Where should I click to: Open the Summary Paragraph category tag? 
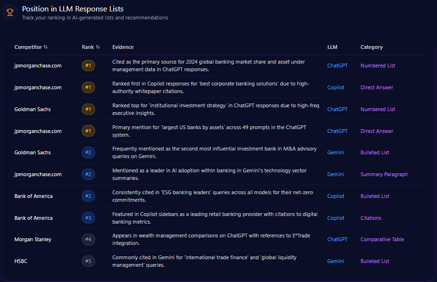point(384,174)
